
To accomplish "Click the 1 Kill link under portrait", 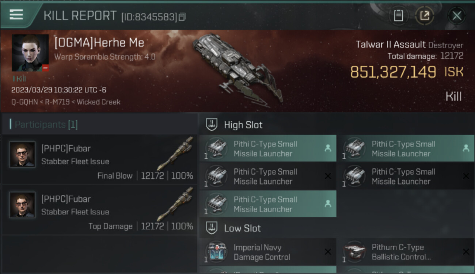I will (x=19, y=79).
